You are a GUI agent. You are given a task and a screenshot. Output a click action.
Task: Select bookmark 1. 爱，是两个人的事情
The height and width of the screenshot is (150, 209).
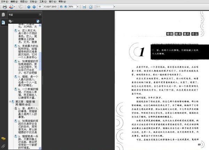[28, 113]
